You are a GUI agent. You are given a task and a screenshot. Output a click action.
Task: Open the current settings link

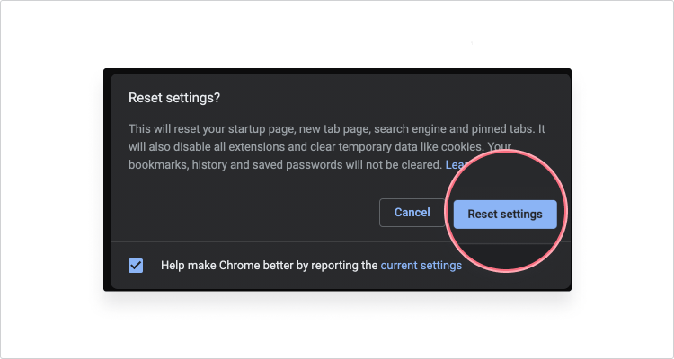click(x=421, y=266)
